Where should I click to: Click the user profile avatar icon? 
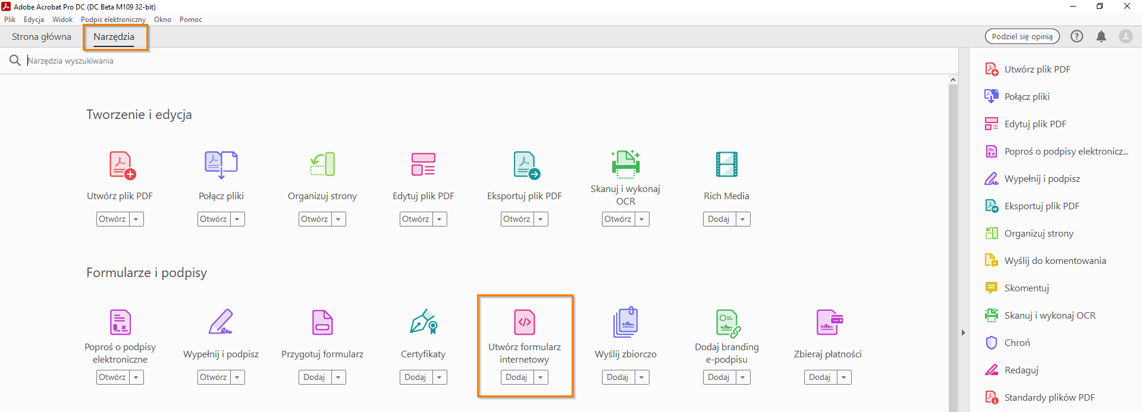point(1126,36)
